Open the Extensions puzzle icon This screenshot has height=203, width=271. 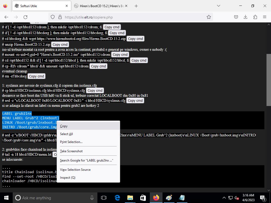255,17
